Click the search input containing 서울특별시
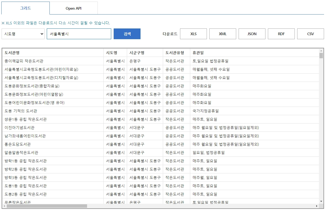The height and width of the screenshot is (211, 327). [x=79, y=34]
